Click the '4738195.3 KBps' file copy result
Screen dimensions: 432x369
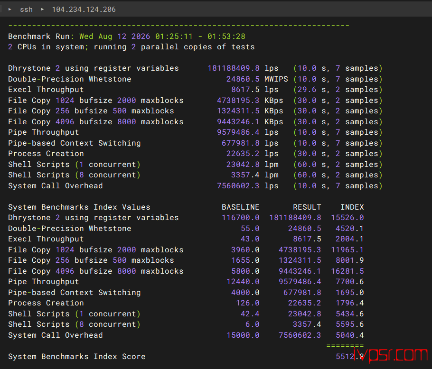tap(250, 101)
